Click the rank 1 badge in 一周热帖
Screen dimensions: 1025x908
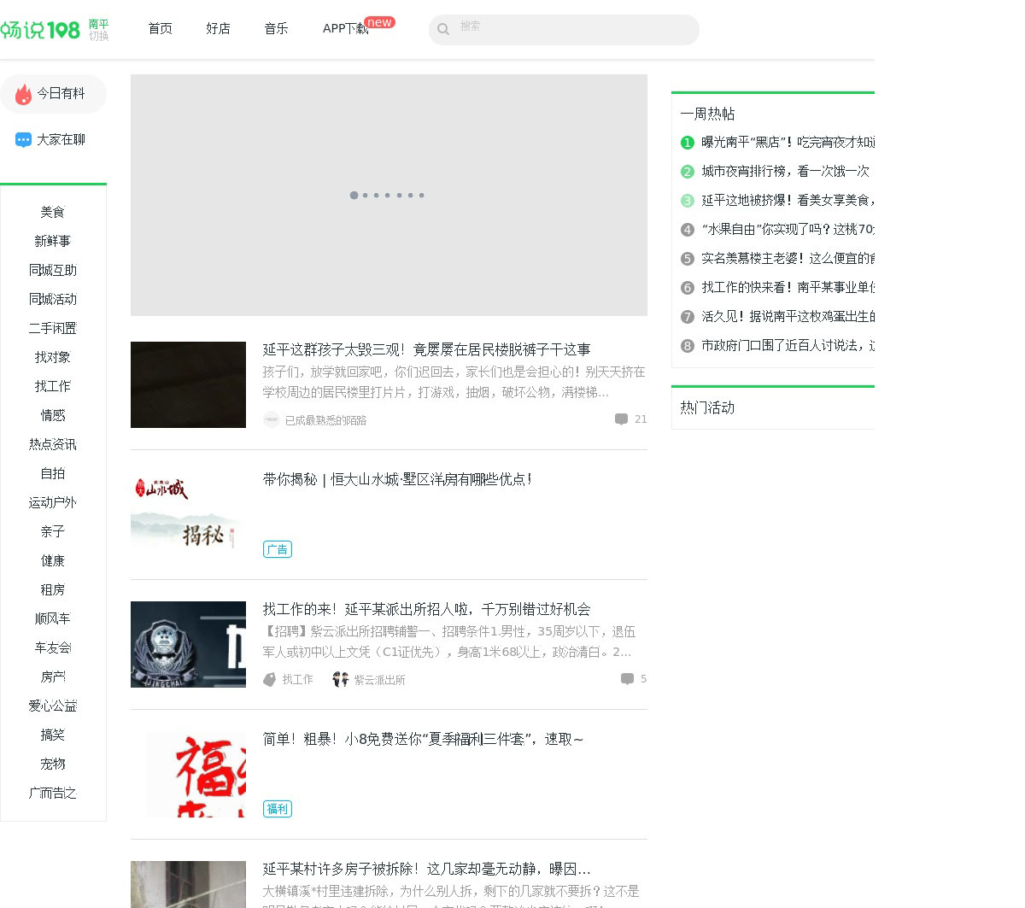point(688,143)
